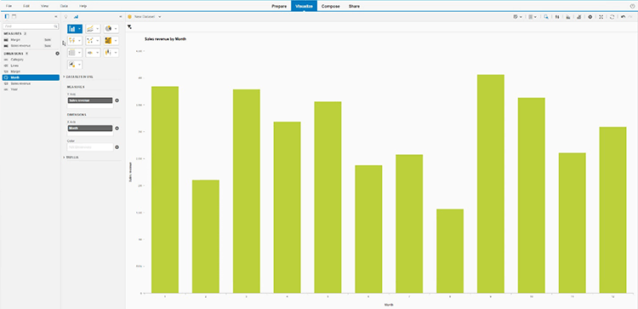Image resolution: width=638 pixels, height=309 pixels.
Task: Switch to the Visualize tab
Action: tap(304, 6)
